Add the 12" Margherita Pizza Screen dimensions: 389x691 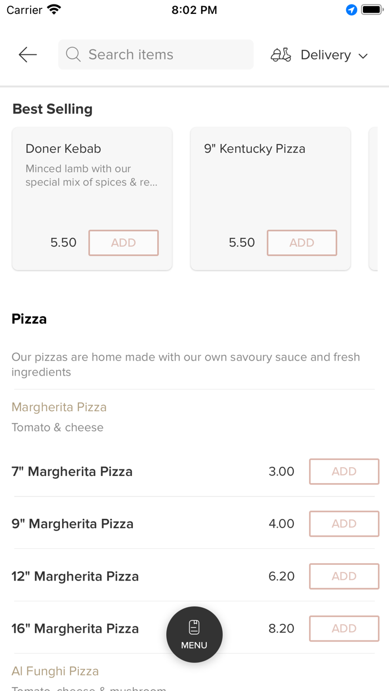pos(343,576)
